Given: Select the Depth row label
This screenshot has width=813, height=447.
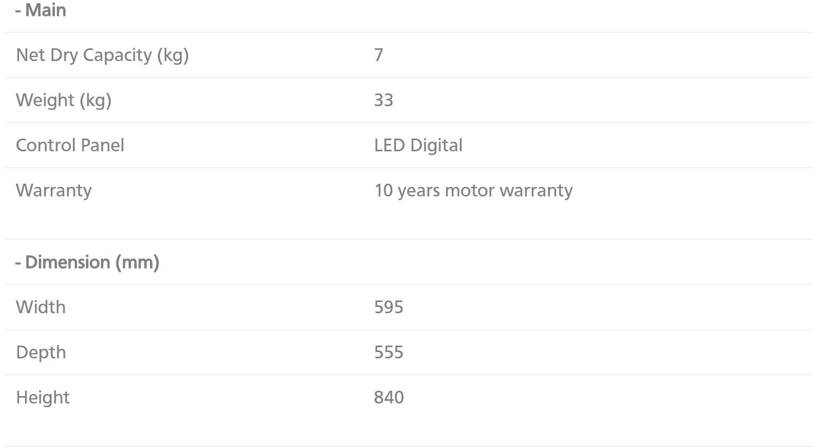Looking at the screenshot, I should [41, 353].
